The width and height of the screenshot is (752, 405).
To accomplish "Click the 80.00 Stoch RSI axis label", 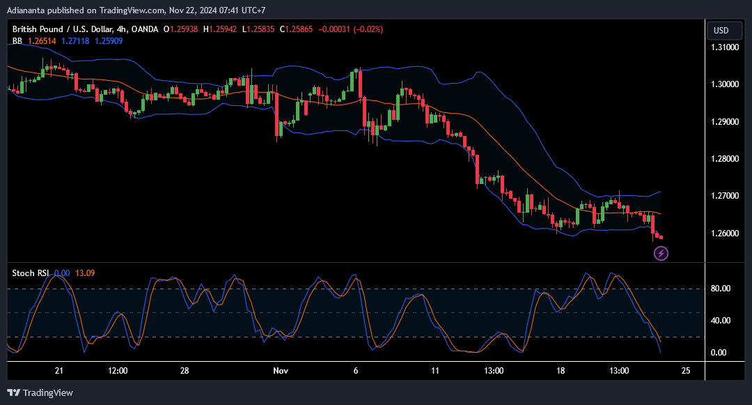I will click(x=721, y=289).
